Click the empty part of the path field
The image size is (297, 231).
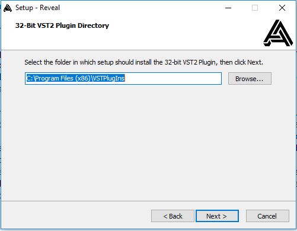pos(173,79)
